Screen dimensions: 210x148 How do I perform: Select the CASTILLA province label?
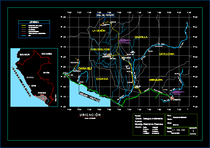point(141,37)
